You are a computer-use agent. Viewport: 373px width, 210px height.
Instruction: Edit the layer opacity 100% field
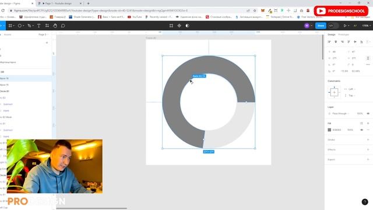(x=360, y=114)
